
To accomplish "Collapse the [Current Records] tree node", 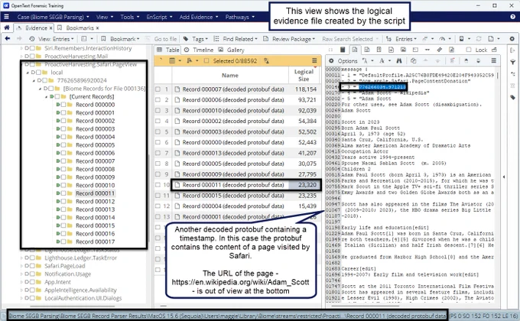I will pyautogui.click(x=46, y=96).
